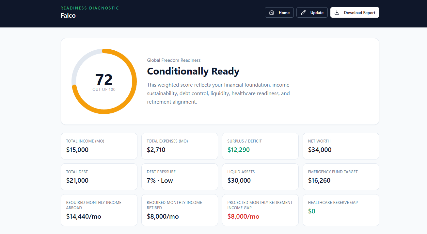
Task: Click the EMERGENCY FUND TARGET label
Action: [333, 172]
